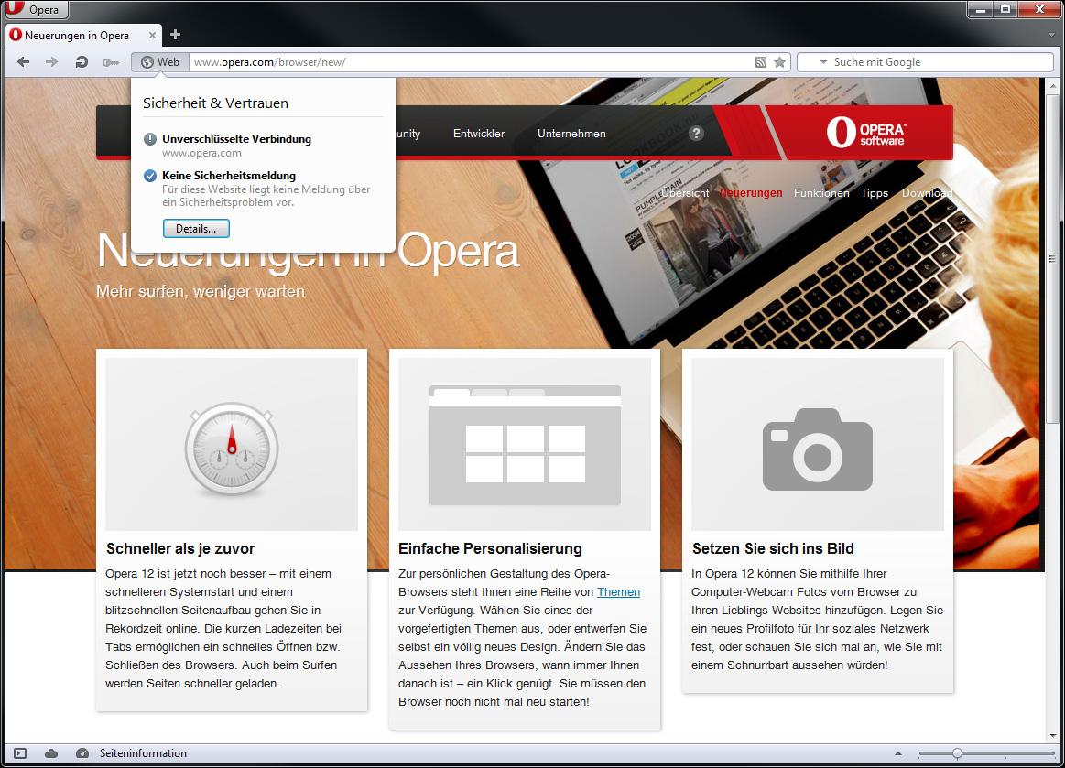Click the Einfache Personalisierung heading
The height and width of the screenshot is (768, 1065).
(491, 548)
